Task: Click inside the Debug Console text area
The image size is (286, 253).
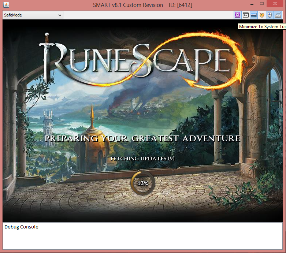Action: (x=142, y=236)
